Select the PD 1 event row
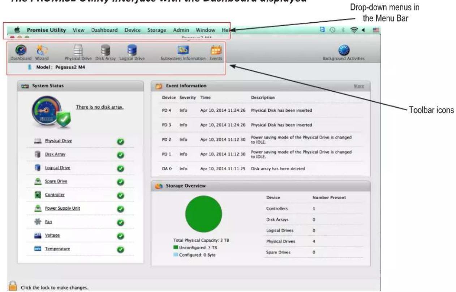This screenshot has width=456, height=292. pos(261,154)
